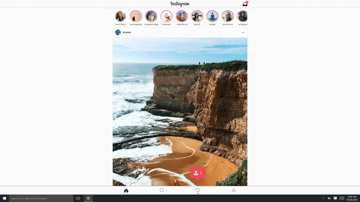Click the Instagram logo
The height and width of the screenshot is (202, 360).
(x=180, y=4)
